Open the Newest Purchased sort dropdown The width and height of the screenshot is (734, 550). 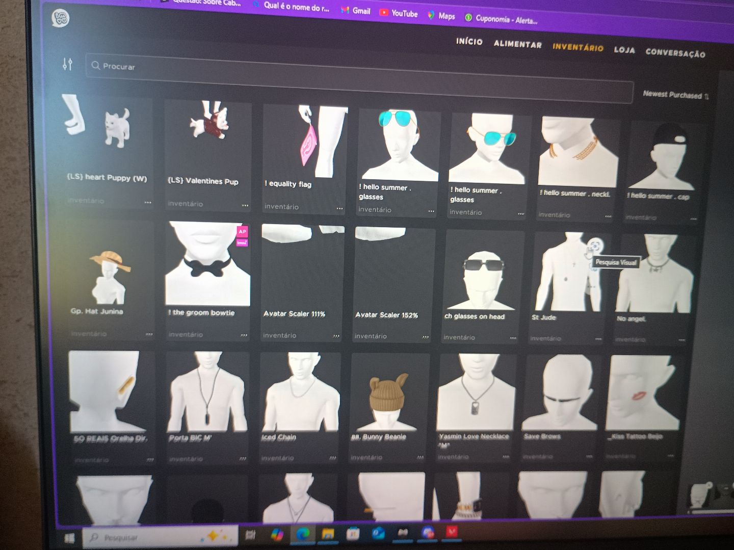pos(675,95)
